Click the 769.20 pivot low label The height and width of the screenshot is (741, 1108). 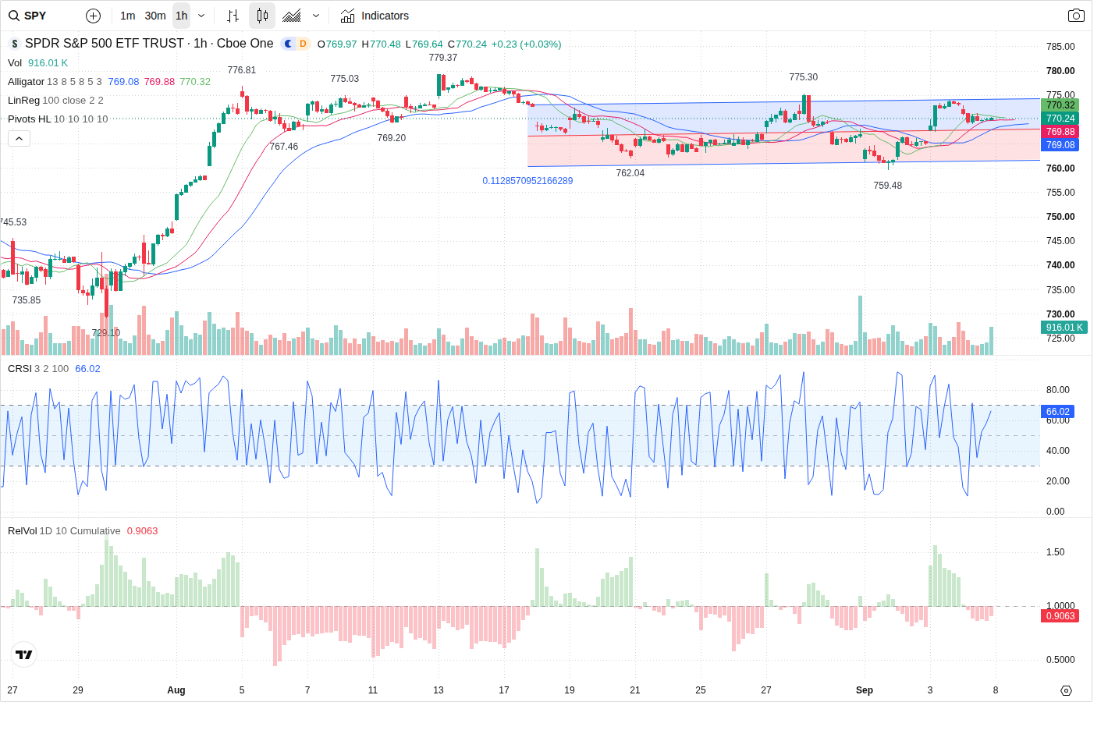392,138
